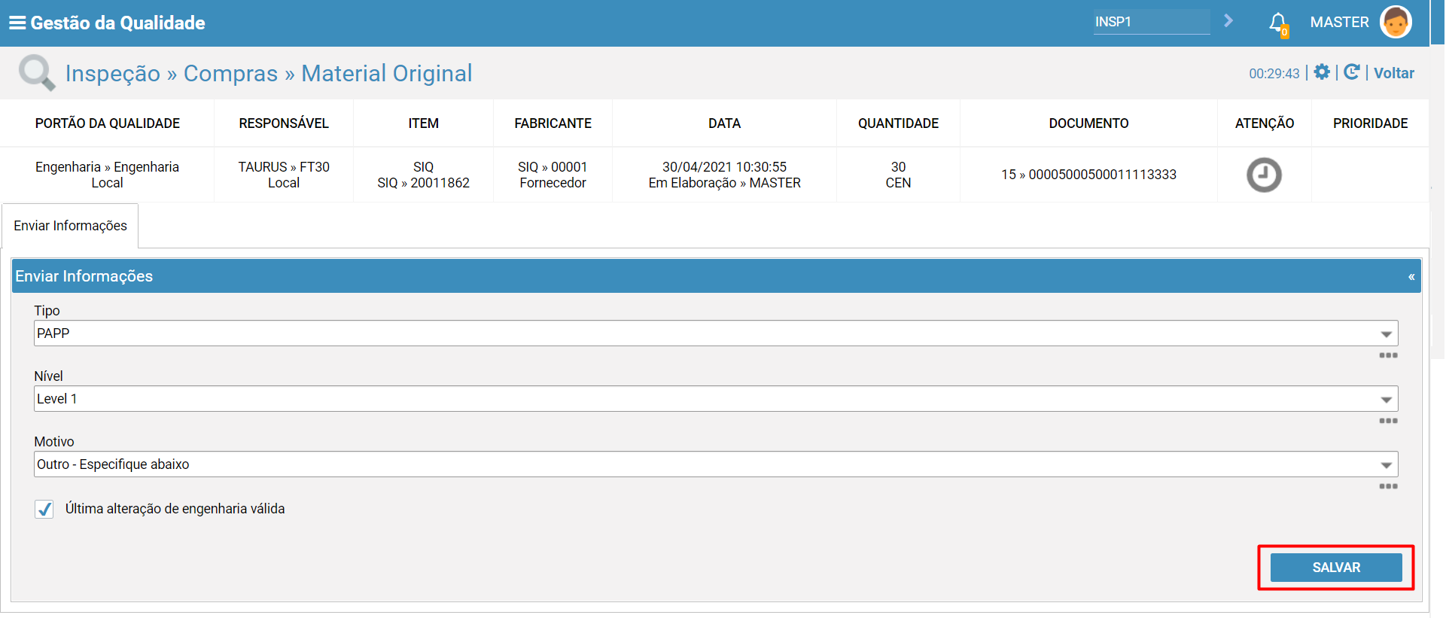The width and height of the screenshot is (1446, 618).
Task: Click the refresh icon beside Voltar
Action: (x=1352, y=72)
